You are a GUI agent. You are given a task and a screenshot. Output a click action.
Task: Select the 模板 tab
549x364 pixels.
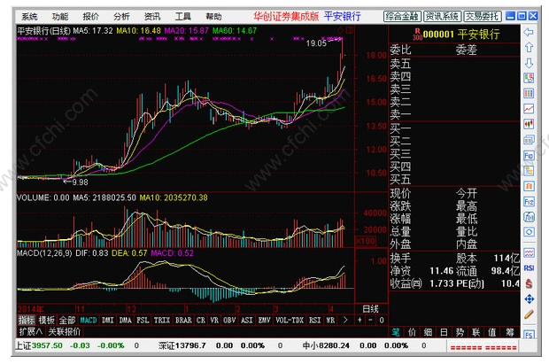click(47, 320)
